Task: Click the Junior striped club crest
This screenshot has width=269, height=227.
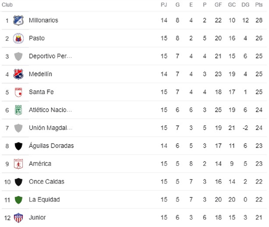Action: click(19, 217)
